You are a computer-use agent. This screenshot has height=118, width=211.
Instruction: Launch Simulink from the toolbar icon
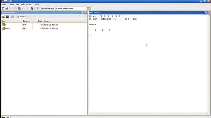(32, 9)
